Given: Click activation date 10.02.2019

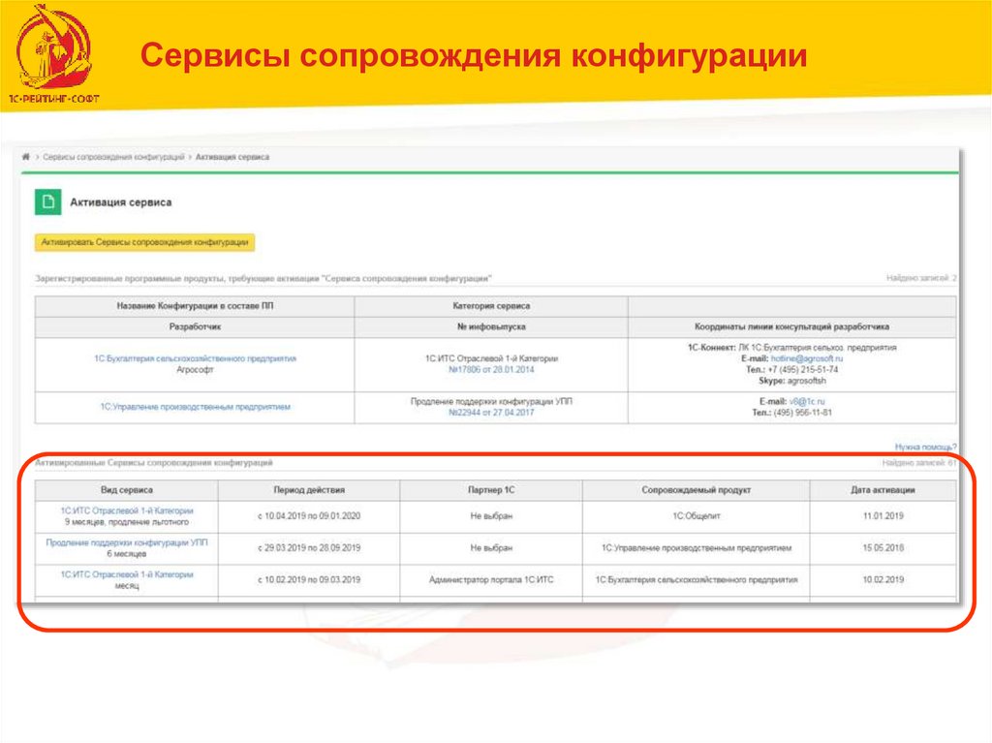Looking at the screenshot, I should pyautogui.click(x=883, y=579).
